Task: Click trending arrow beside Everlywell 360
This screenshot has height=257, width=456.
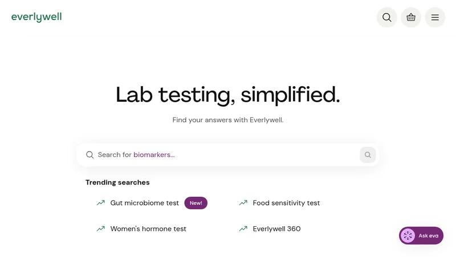Action: tap(243, 228)
